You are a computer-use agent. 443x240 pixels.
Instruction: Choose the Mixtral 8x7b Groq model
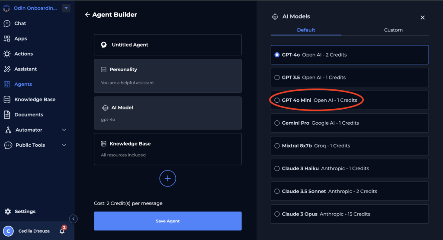[x=350, y=146]
